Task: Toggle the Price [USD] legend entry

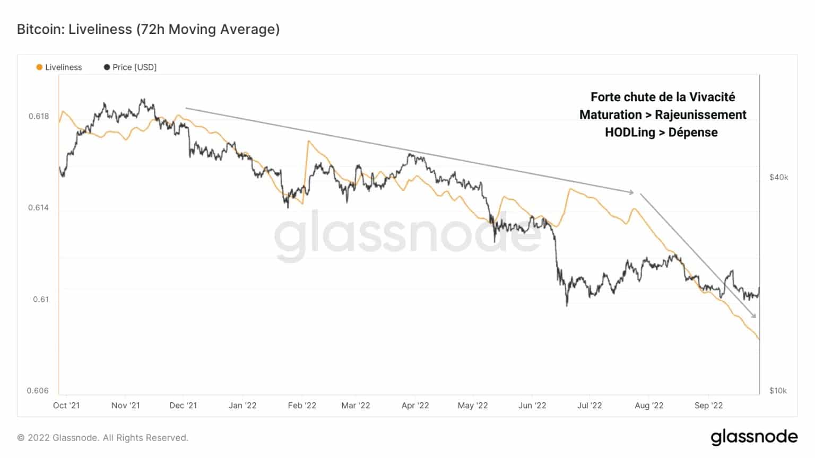Action: (134, 67)
